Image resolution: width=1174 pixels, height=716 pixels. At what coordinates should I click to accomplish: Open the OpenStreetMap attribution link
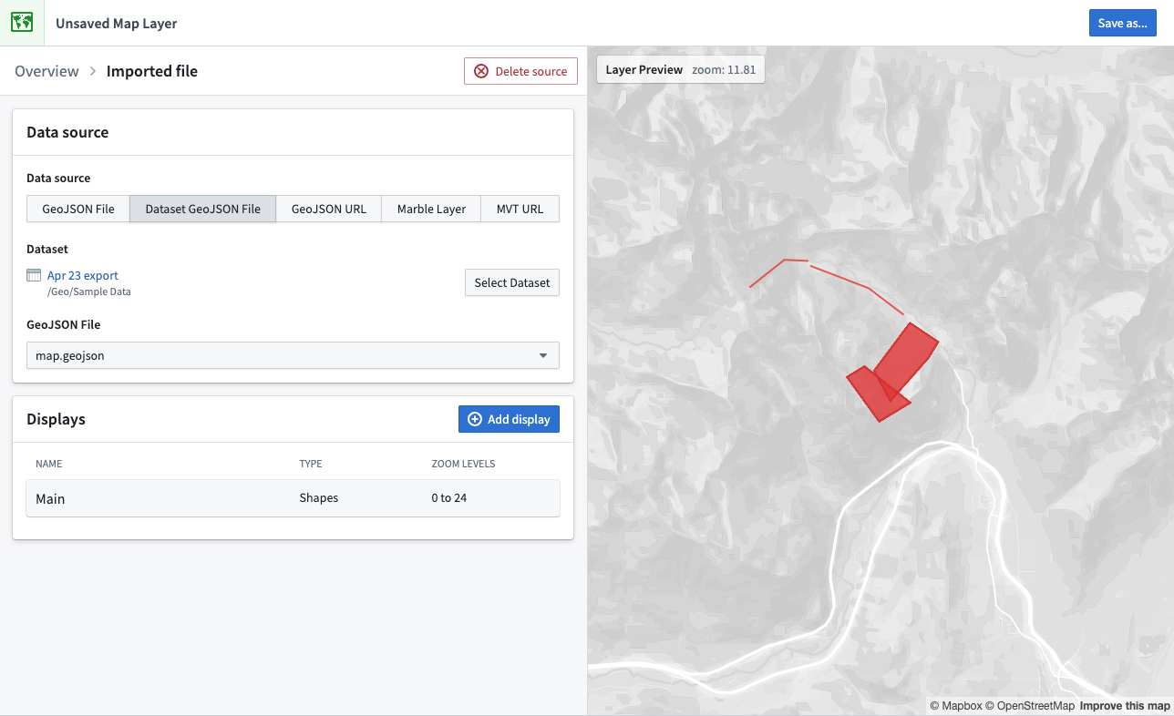pos(1030,706)
